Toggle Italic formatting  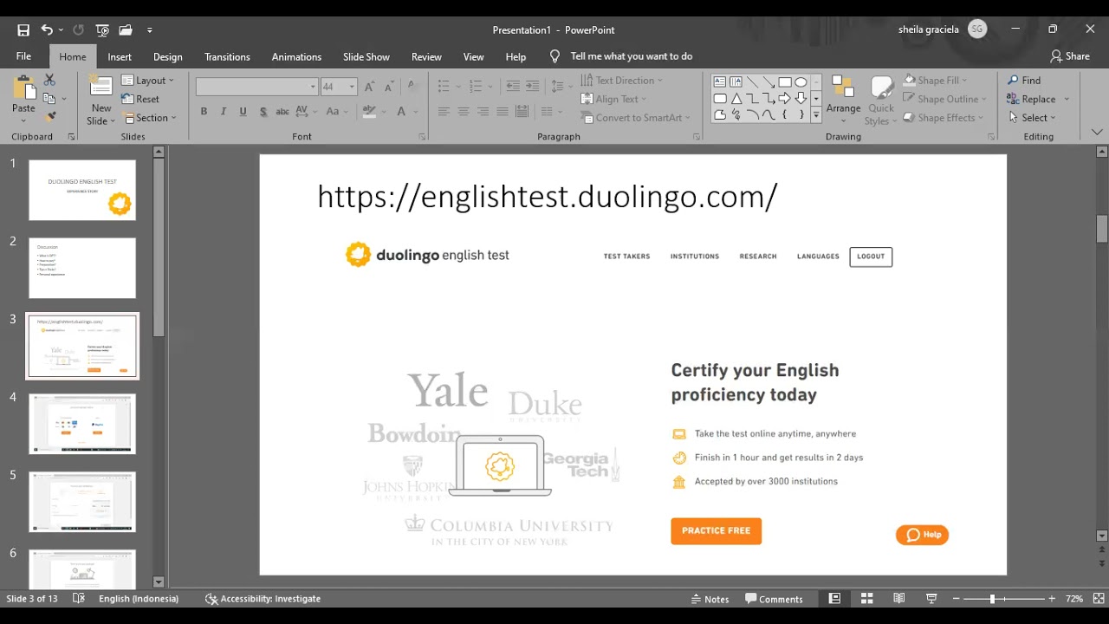coord(224,111)
